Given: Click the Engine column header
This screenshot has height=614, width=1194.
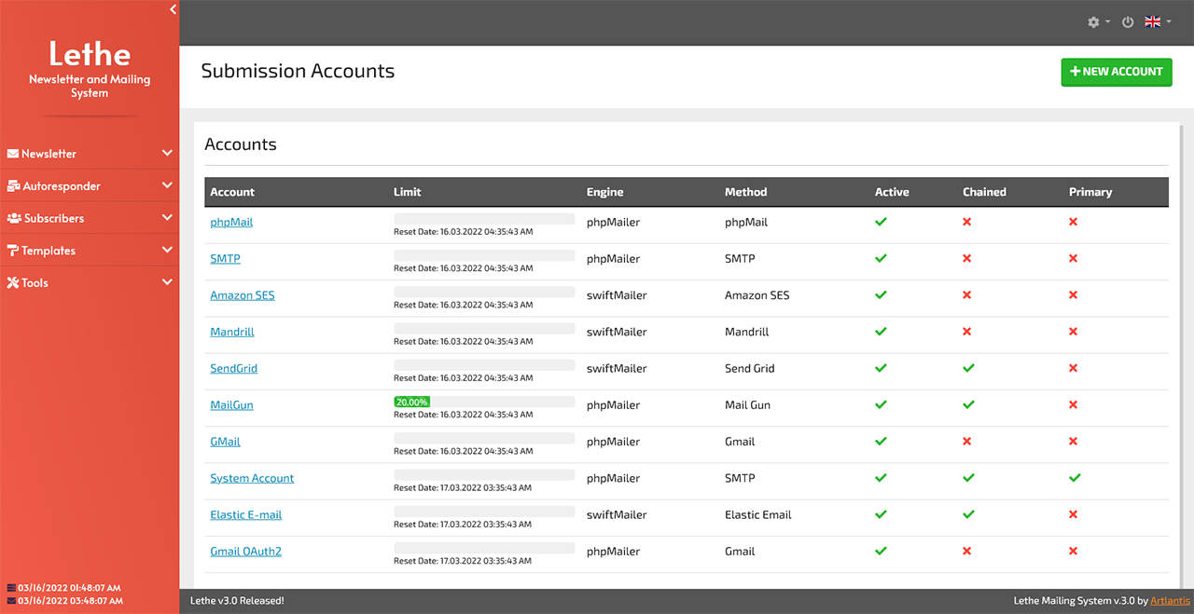Looking at the screenshot, I should pos(604,192).
